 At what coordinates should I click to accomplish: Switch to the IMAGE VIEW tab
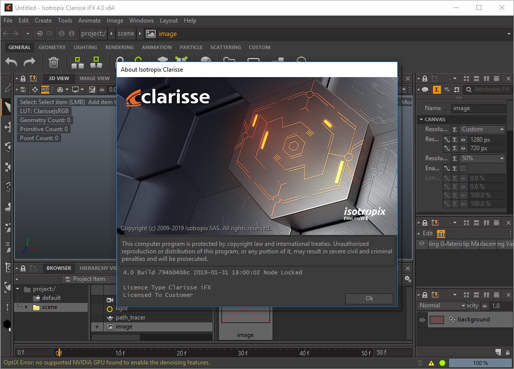(94, 78)
